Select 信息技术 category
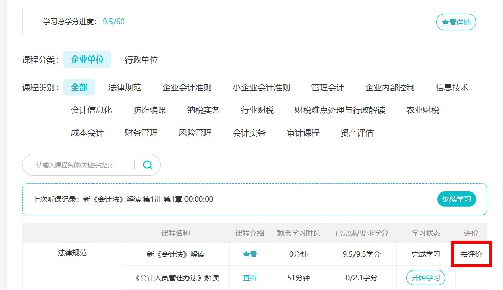Viewport: 503px width, 290px height. pos(452,87)
